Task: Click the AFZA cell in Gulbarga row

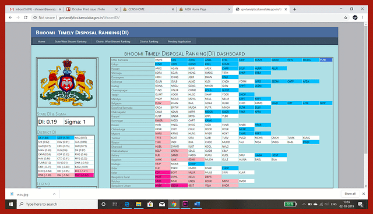Action: point(311,81)
